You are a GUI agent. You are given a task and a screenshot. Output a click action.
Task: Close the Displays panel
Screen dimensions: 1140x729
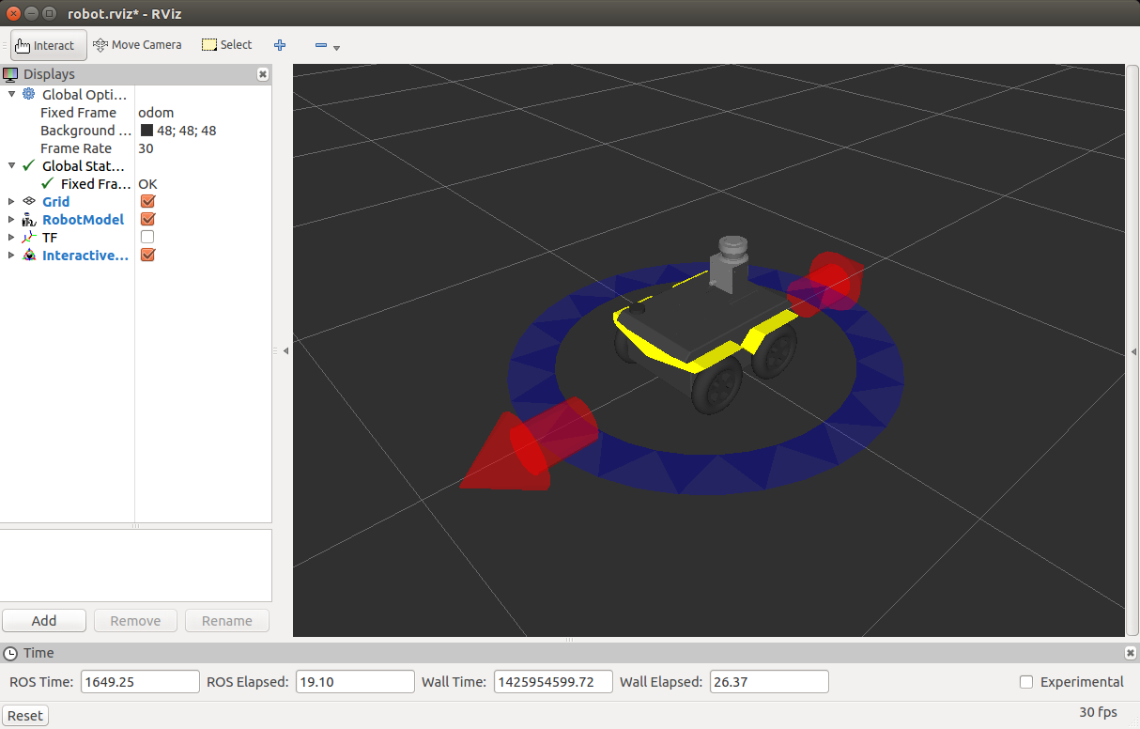pyautogui.click(x=263, y=74)
